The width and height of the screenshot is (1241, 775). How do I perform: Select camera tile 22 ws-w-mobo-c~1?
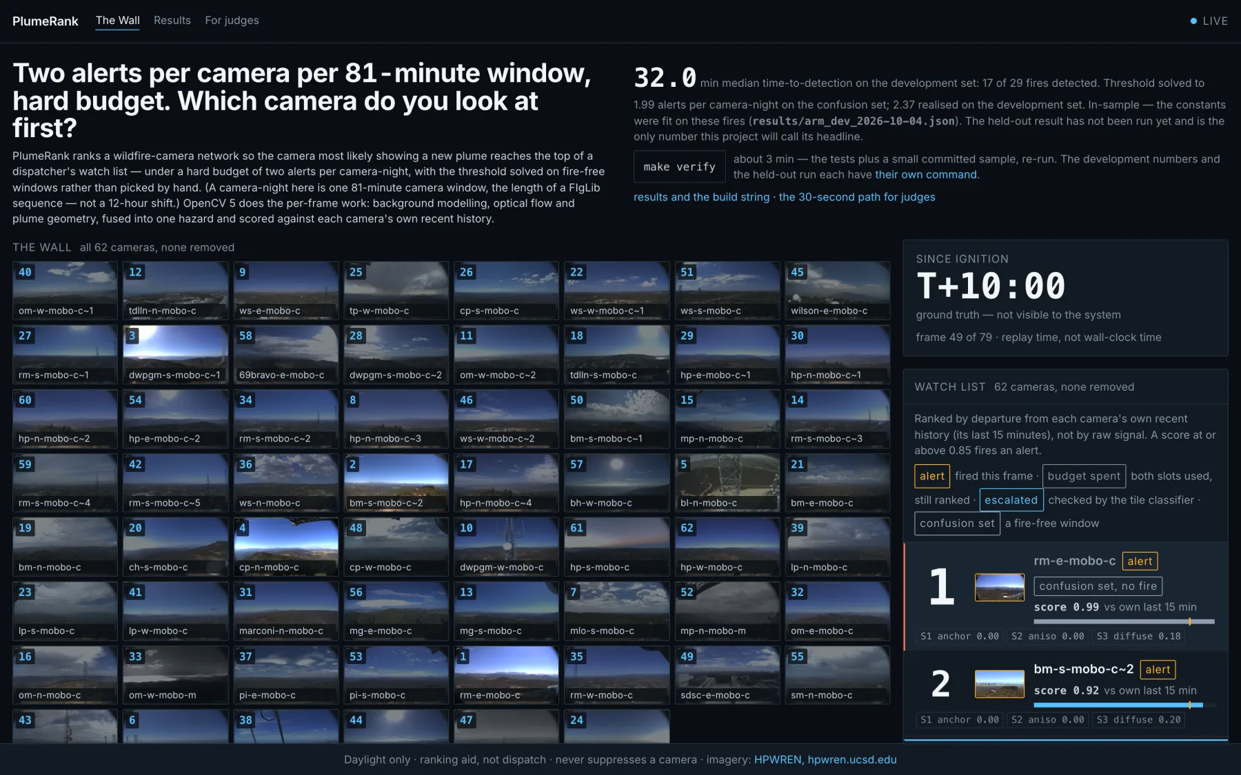[x=616, y=290]
